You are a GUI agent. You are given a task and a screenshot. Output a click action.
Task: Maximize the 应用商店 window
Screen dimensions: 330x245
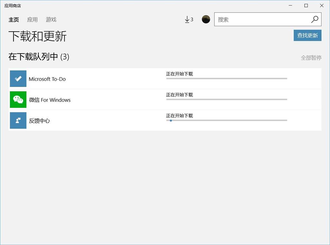[x=306, y=5]
